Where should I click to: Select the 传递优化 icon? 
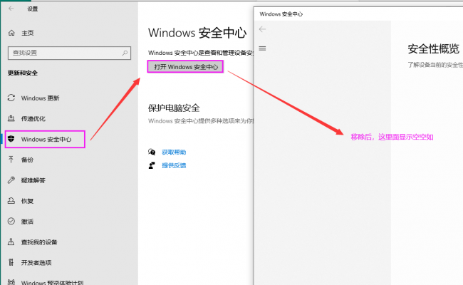coord(11,118)
